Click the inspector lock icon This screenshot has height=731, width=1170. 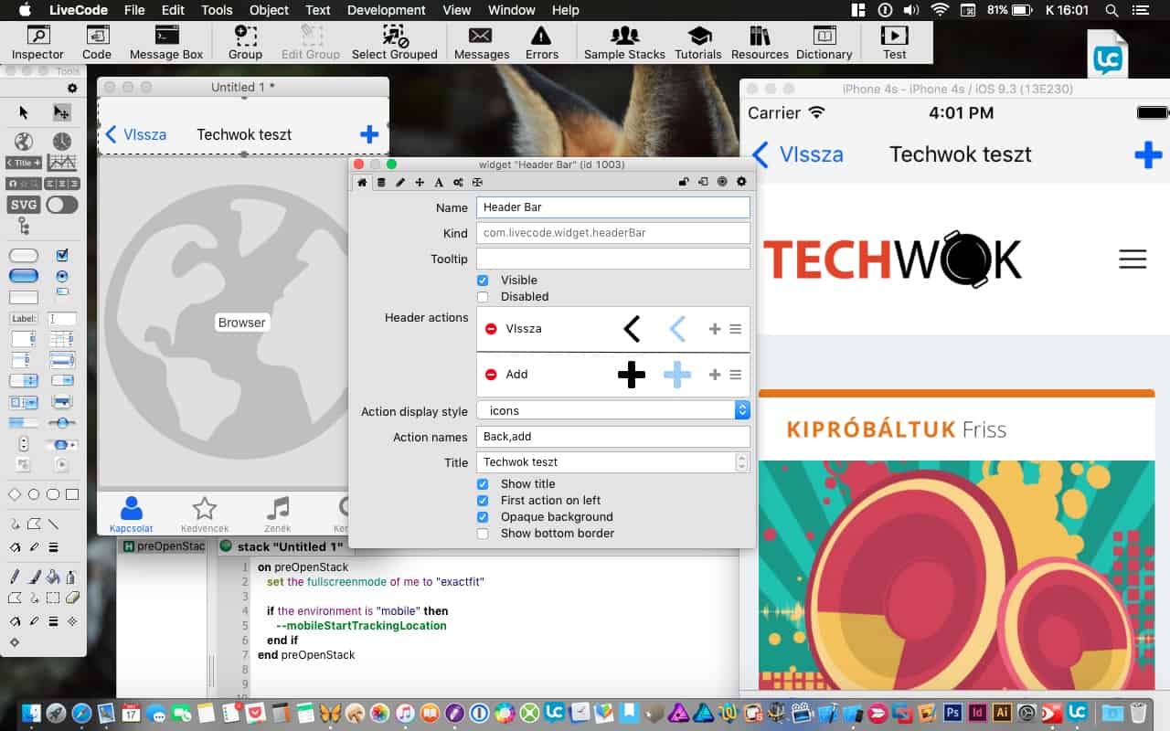point(683,183)
